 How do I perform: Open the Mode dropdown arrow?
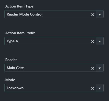[x=100, y=88]
